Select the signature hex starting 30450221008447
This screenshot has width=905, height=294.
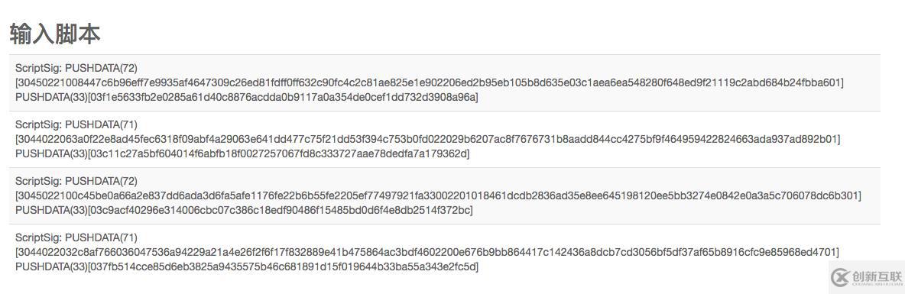[x=430, y=82]
